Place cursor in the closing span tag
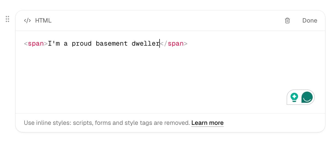 (x=174, y=44)
